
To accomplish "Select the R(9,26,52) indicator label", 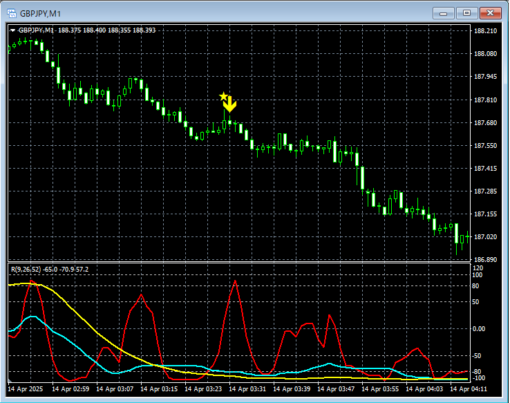I will pyautogui.click(x=25, y=269).
